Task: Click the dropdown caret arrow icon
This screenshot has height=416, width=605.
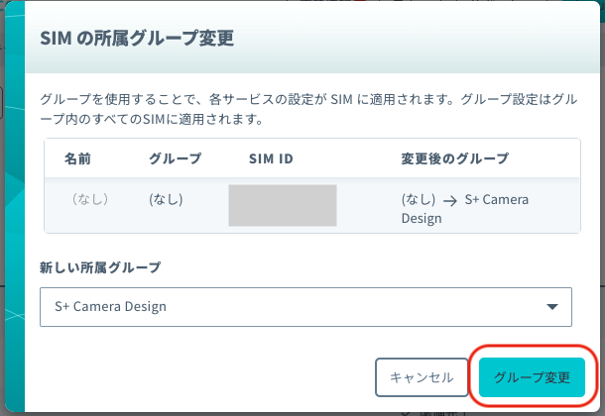Action: [552, 307]
